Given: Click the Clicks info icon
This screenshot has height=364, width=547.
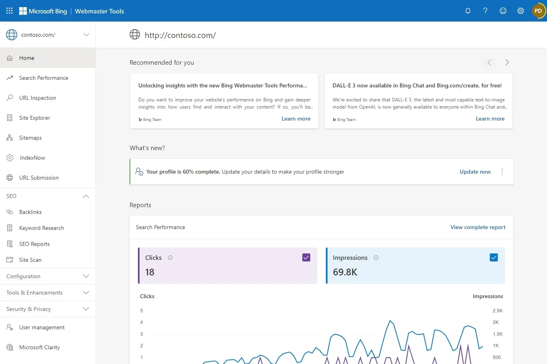Looking at the screenshot, I should [170, 258].
